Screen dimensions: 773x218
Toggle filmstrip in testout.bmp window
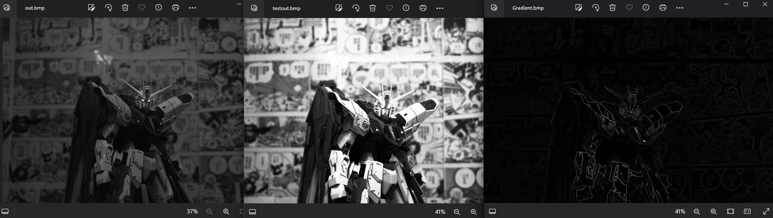[x=252, y=212]
